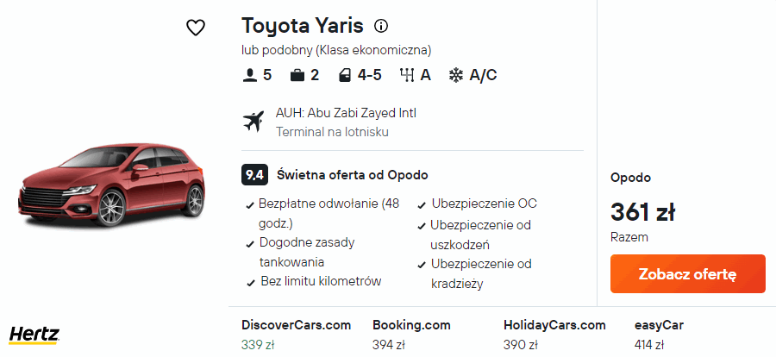Viewport: 776px width, 357px height.
Task: Click the airplane pickup location icon
Action: coord(253,122)
